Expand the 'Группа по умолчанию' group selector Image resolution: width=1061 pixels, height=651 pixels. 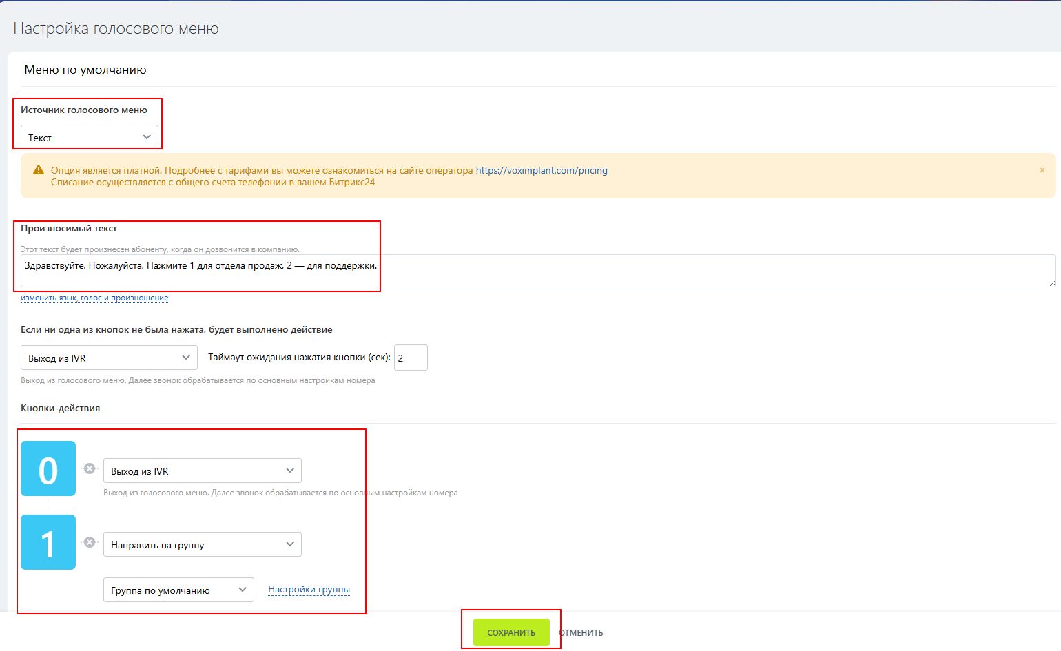178,590
